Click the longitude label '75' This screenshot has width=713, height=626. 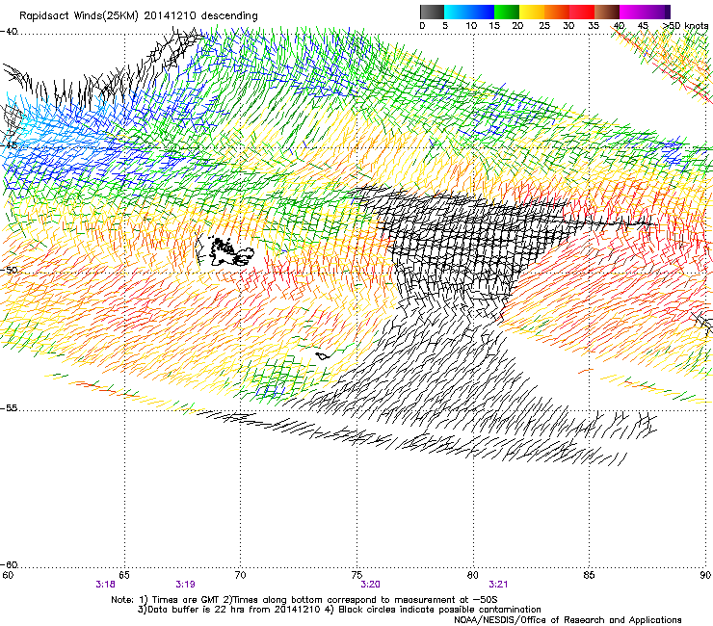[x=356, y=575]
